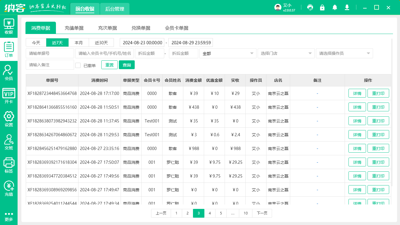The height and width of the screenshot is (225, 400).
Task: Filter by 近30天 date range
Action: pyautogui.click(x=101, y=42)
